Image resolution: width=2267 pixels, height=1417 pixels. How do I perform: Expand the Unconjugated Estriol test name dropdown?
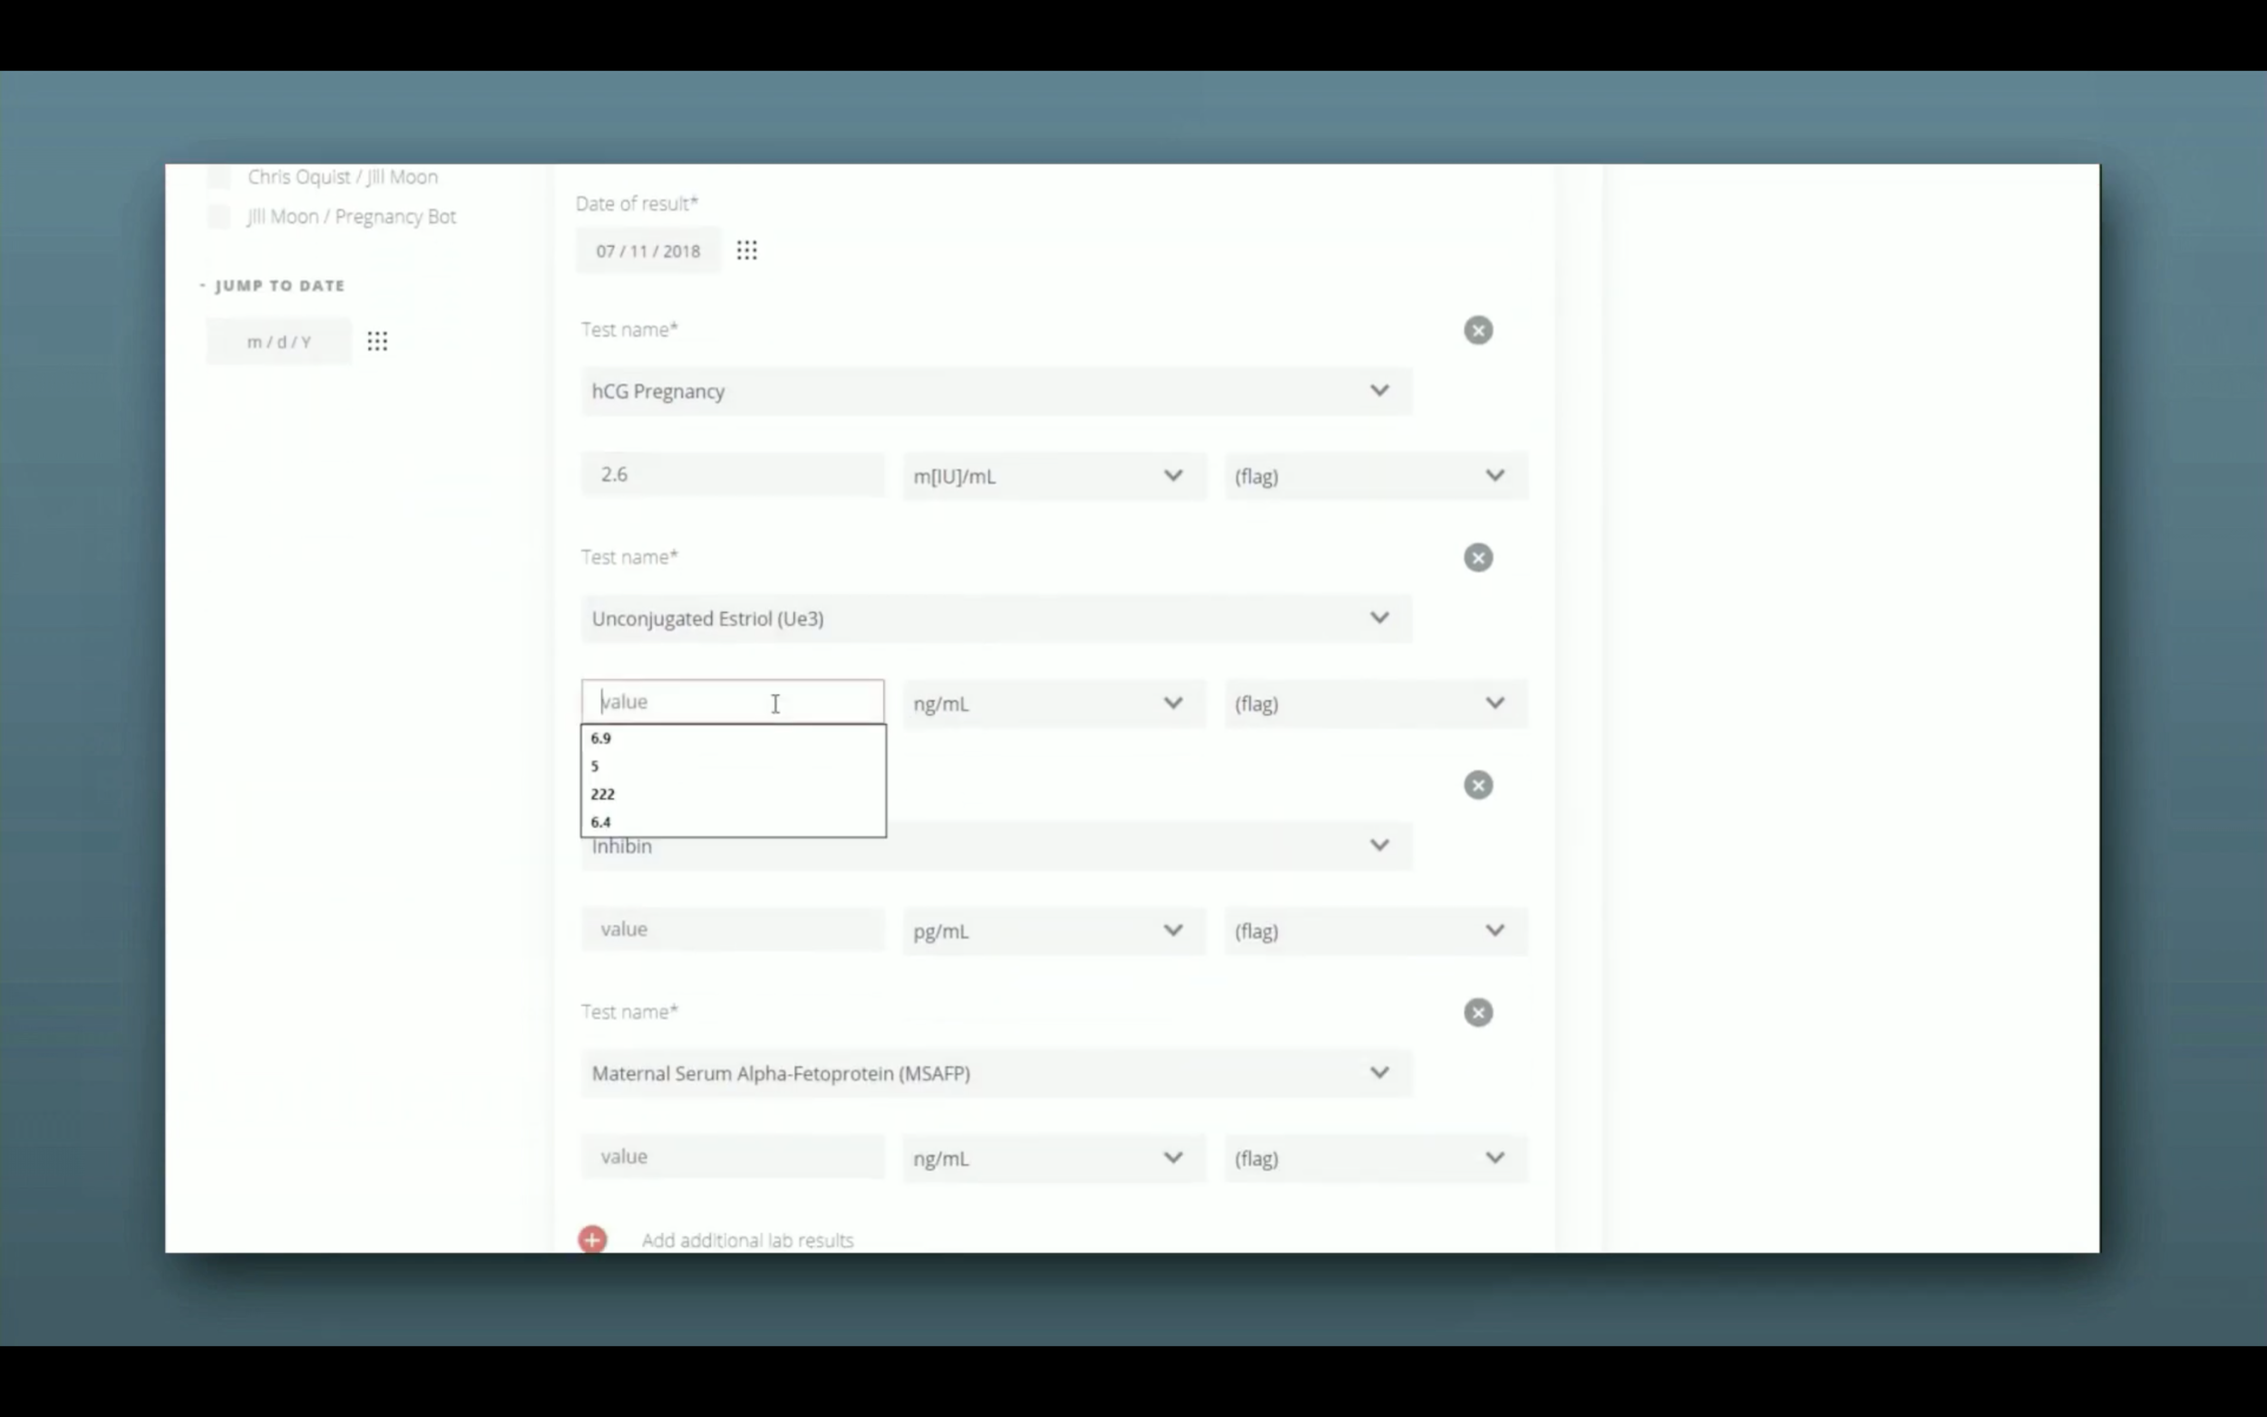[996, 618]
